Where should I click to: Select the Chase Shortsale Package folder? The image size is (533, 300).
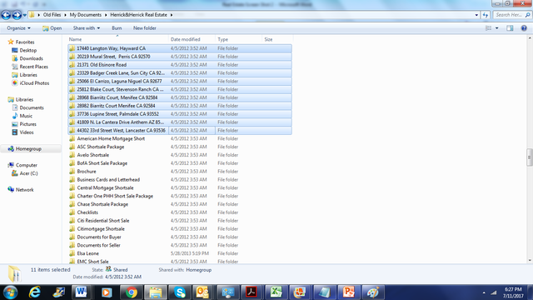click(102, 204)
